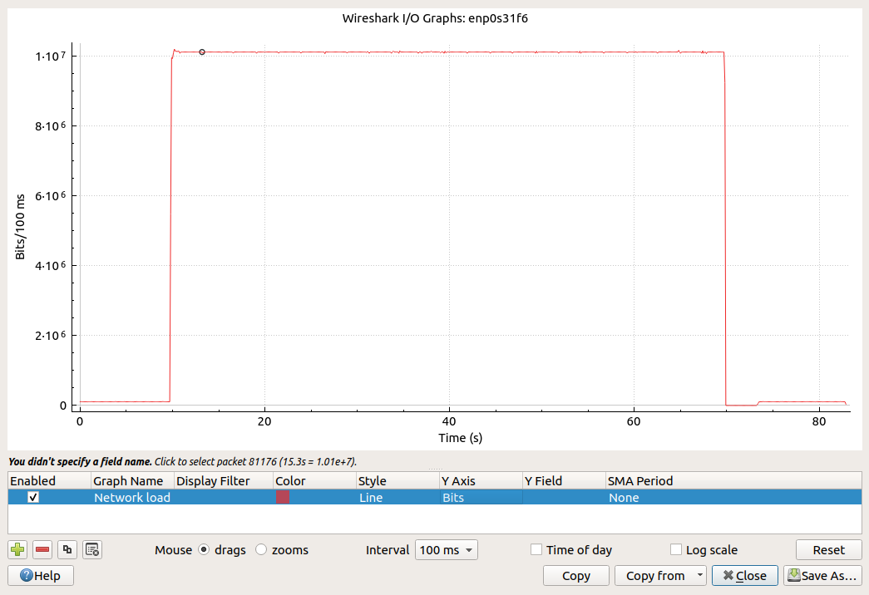869x595 pixels.
Task: Select the mouse 'zooms' radio option
Action: click(261, 549)
